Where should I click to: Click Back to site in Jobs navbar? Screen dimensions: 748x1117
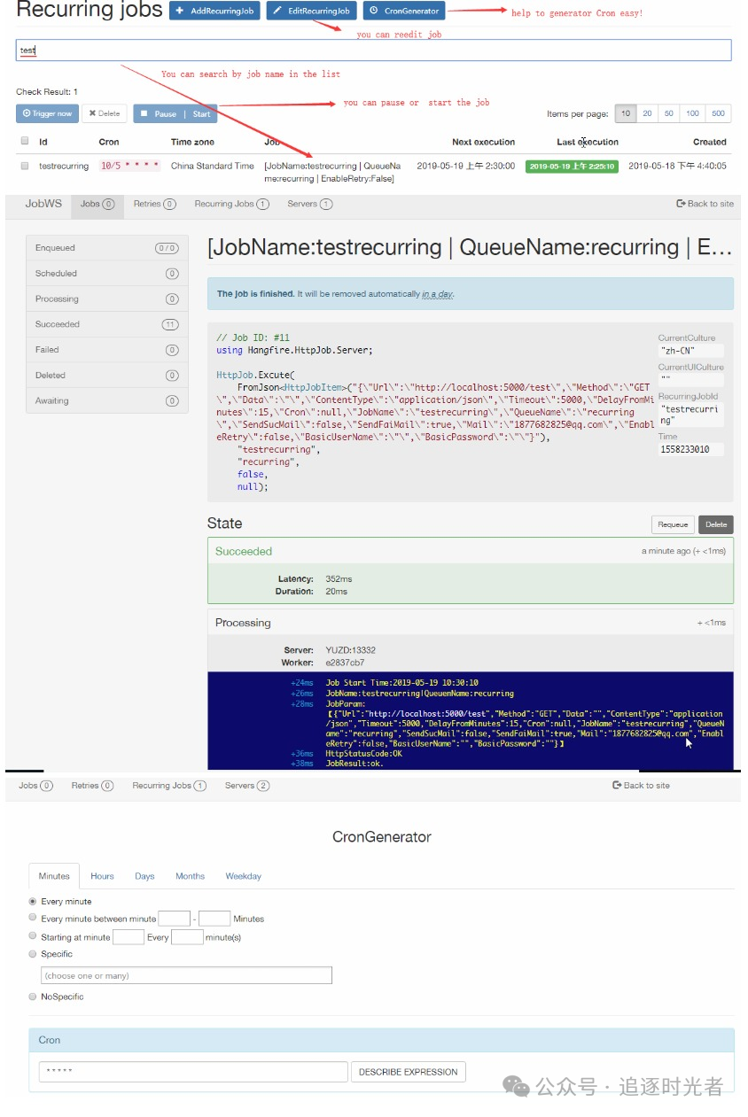pyautogui.click(x=705, y=204)
